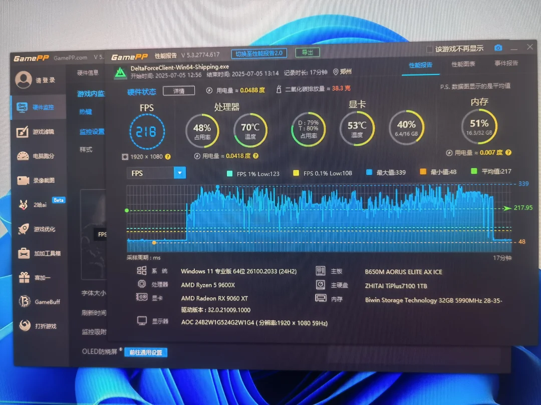The image size is (541, 405).
Task: Click help icon next to 1920 x 1080
Action: (x=168, y=156)
